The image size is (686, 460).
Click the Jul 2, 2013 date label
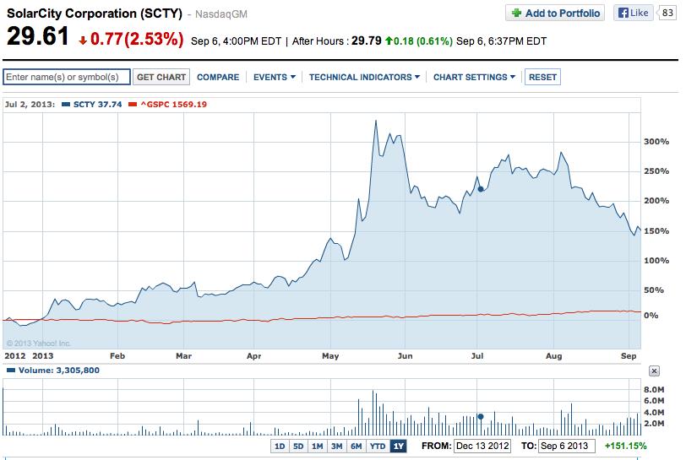30,105
